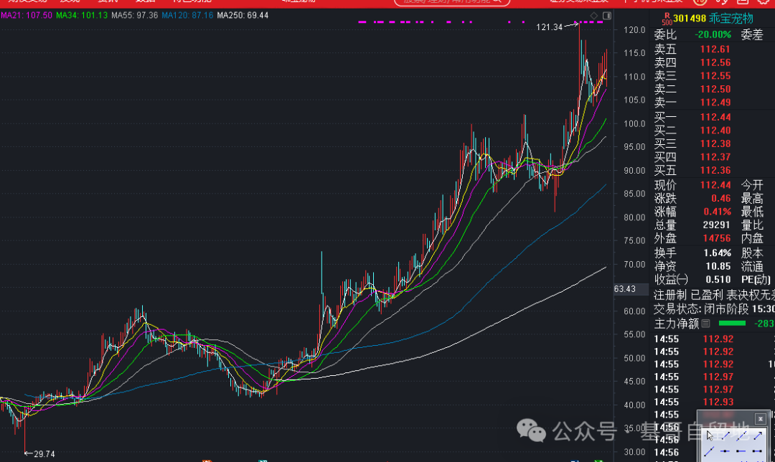Click the 量比 label
The image size is (775, 462).
[x=752, y=225]
